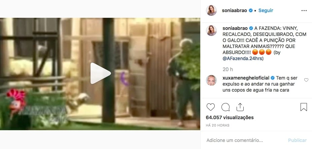Open xuxameneghel­oficial profile avatar
The width and height of the screenshot is (312, 149).
(211, 80)
